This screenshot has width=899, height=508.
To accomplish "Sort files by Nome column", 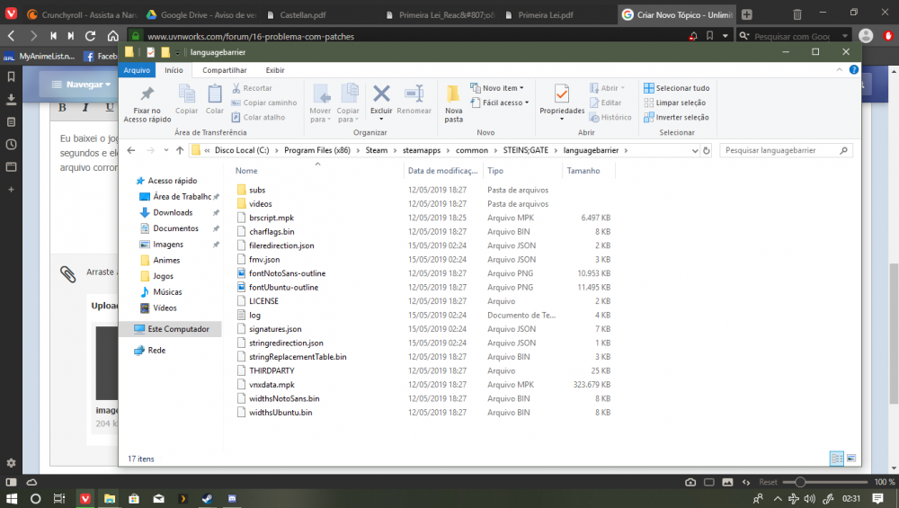I will (x=318, y=171).
